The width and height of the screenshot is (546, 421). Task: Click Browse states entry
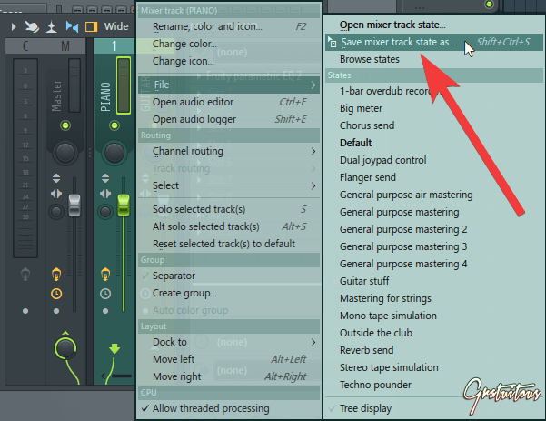[x=434, y=59]
